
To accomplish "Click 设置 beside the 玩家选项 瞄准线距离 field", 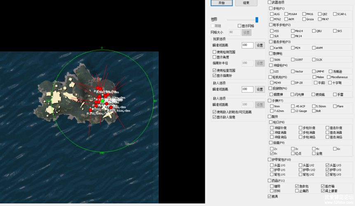I will coord(260,45).
